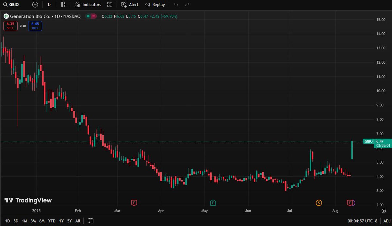This screenshot has height=226, width=392.
Task: Open the Indicators dialog
Action: click(x=88, y=5)
